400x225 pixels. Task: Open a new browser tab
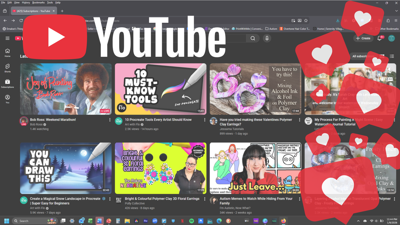coord(62,11)
